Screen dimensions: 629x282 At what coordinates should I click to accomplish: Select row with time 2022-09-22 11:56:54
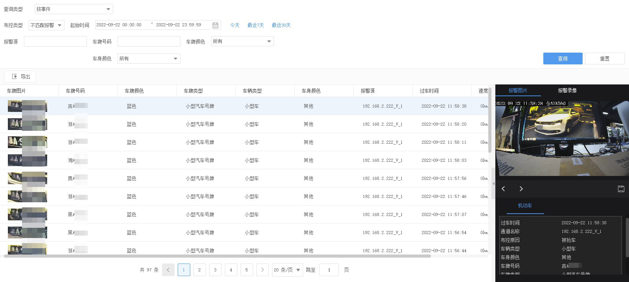click(x=244, y=233)
